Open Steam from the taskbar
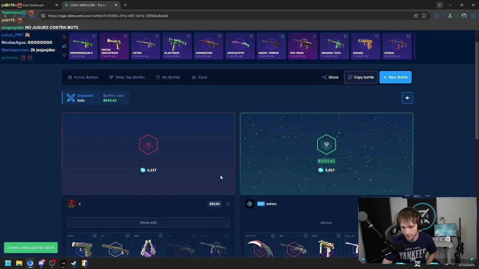 tap(74, 263)
